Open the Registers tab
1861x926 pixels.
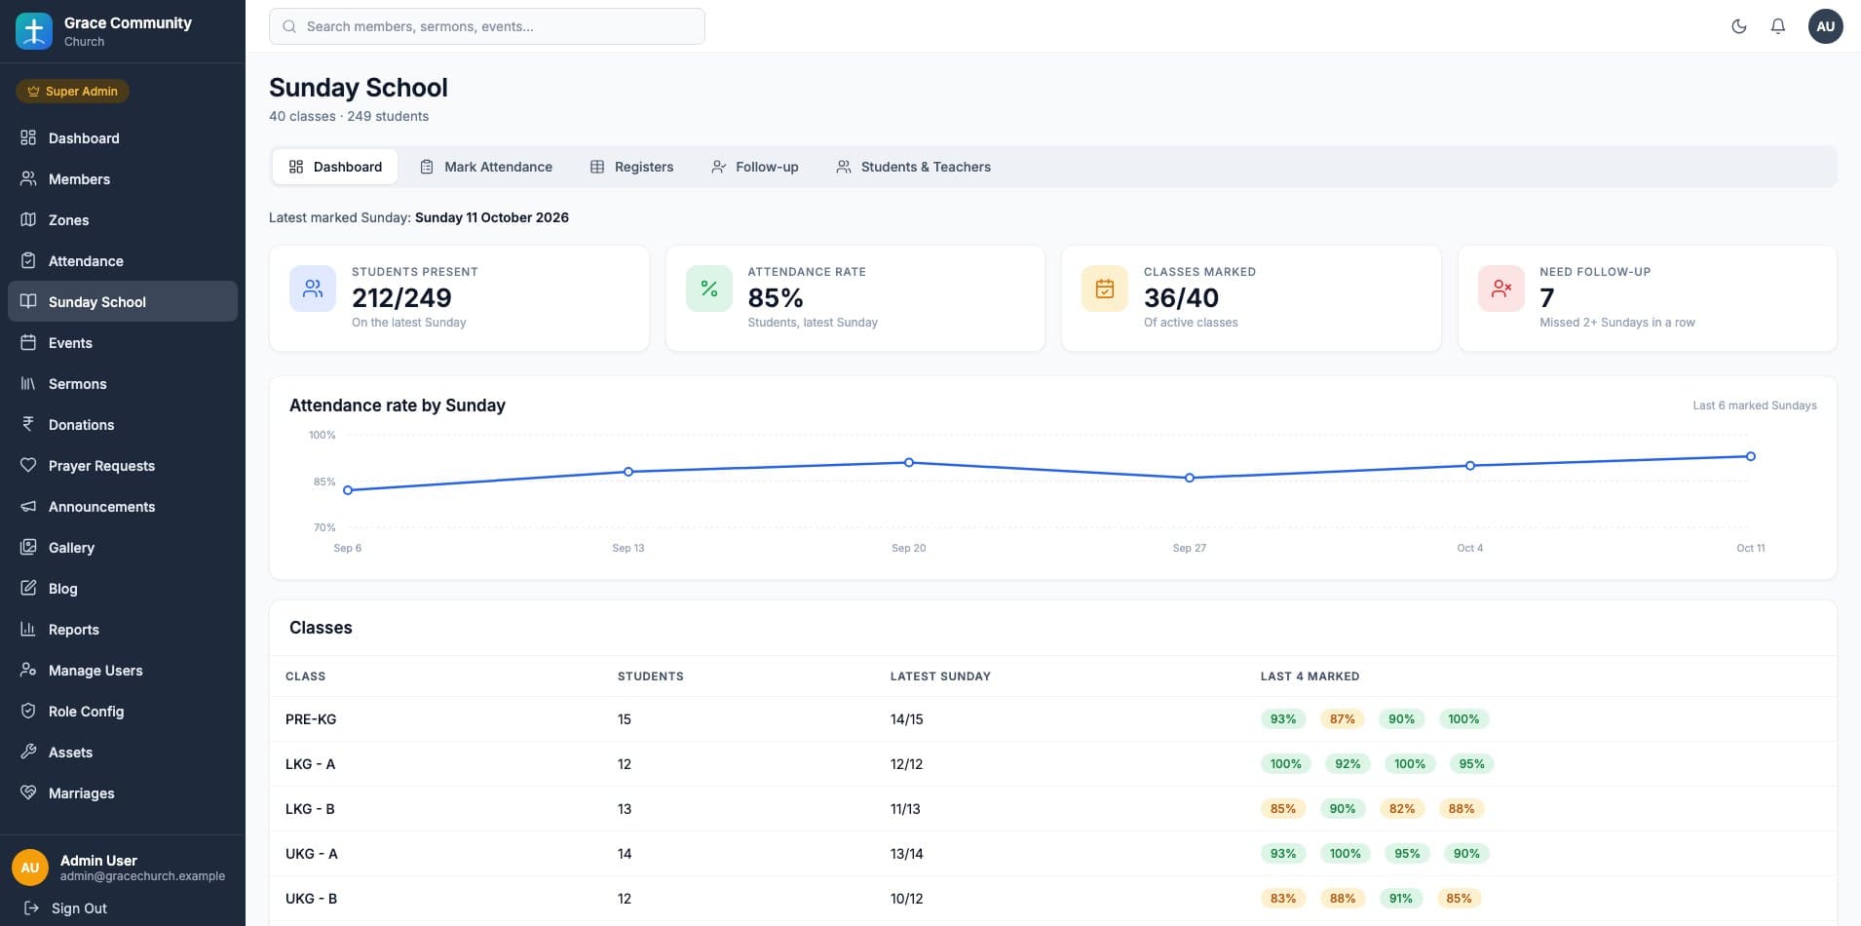point(631,167)
